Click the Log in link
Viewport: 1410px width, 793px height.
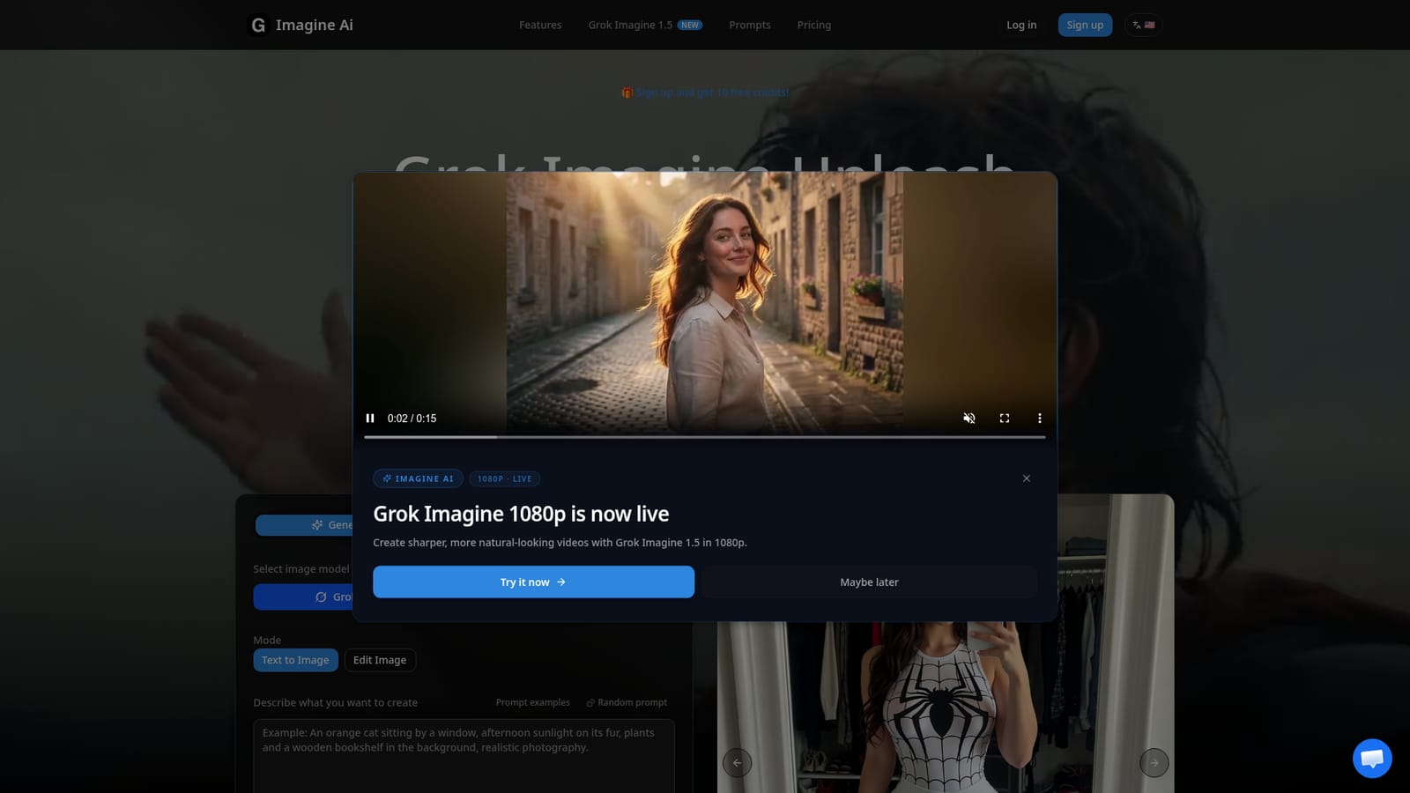tap(1021, 25)
